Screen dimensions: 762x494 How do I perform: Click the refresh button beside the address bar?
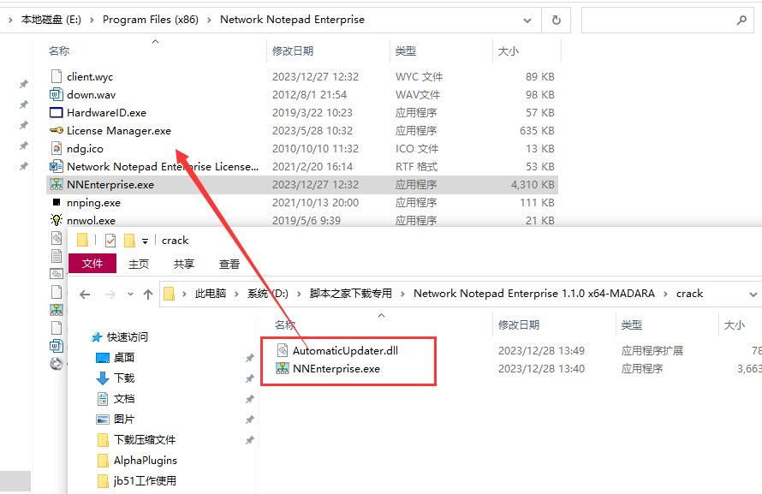click(x=557, y=20)
